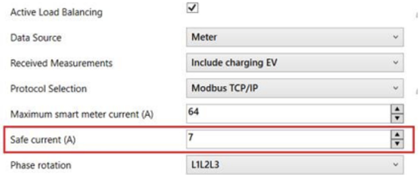The image size is (419, 175).
Task: Click the Received Measurements label text
Action: (61, 63)
